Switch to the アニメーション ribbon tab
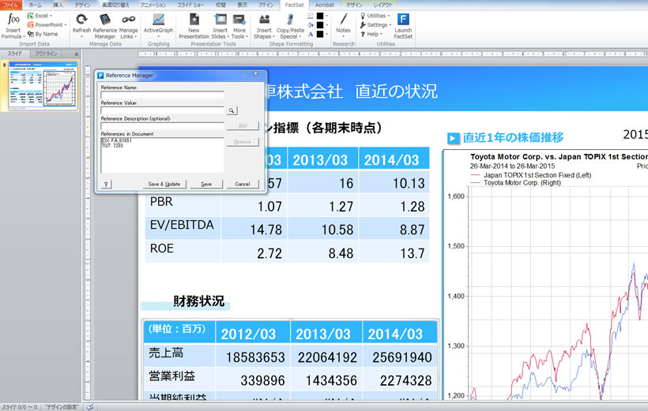648x411 pixels. pos(153,5)
